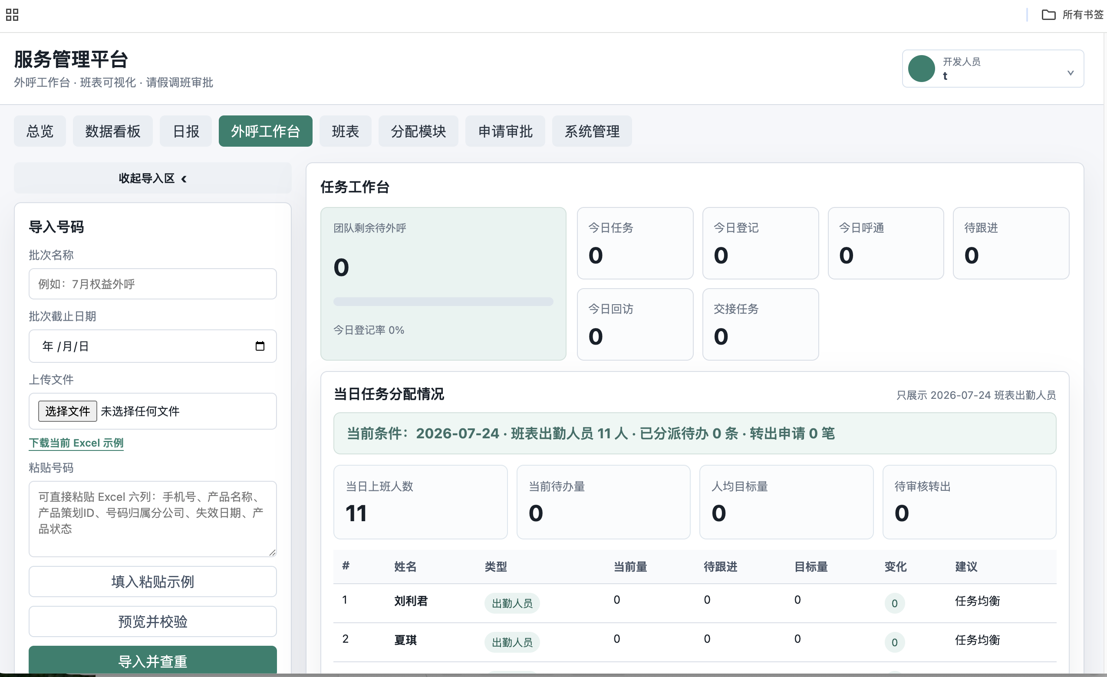Open the 申请审批 tab
The width and height of the screenshot is (1107, 677).
[505, 131]
